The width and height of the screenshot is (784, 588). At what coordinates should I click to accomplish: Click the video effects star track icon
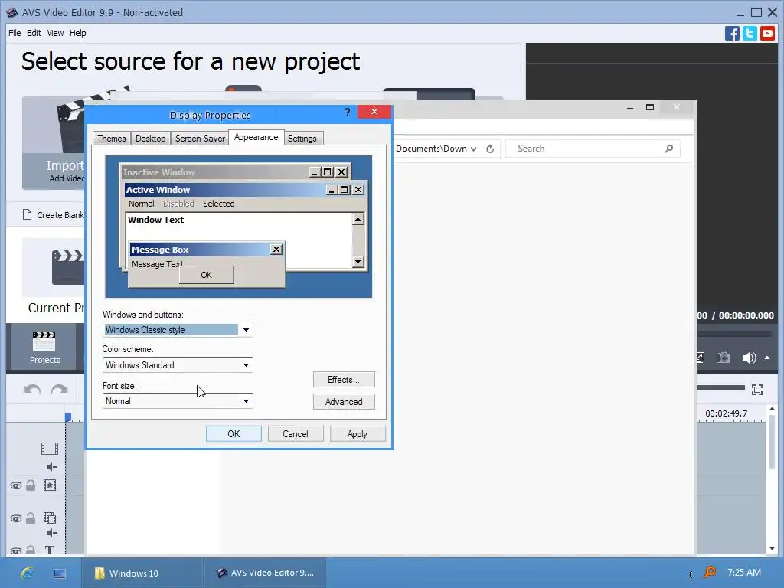(x=50, y=485)
